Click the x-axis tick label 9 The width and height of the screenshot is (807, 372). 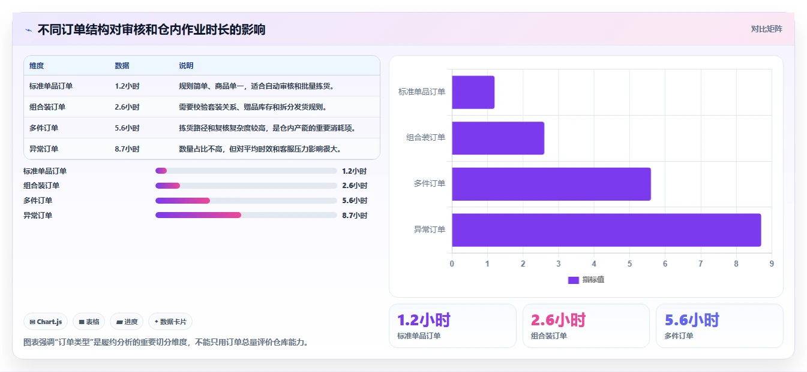click(772, 264)
